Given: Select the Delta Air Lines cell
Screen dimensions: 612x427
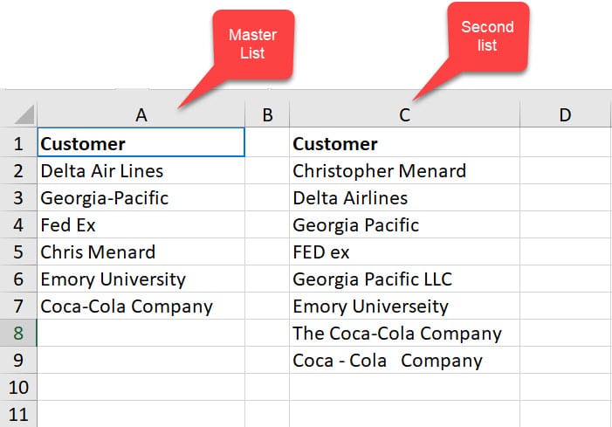Looking at the screenshot, I should coord(141,170).
